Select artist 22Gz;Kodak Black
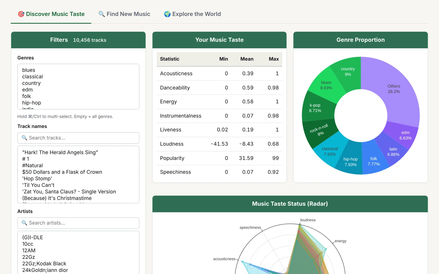This screenshot has height=274, width=439. [78, 264]
